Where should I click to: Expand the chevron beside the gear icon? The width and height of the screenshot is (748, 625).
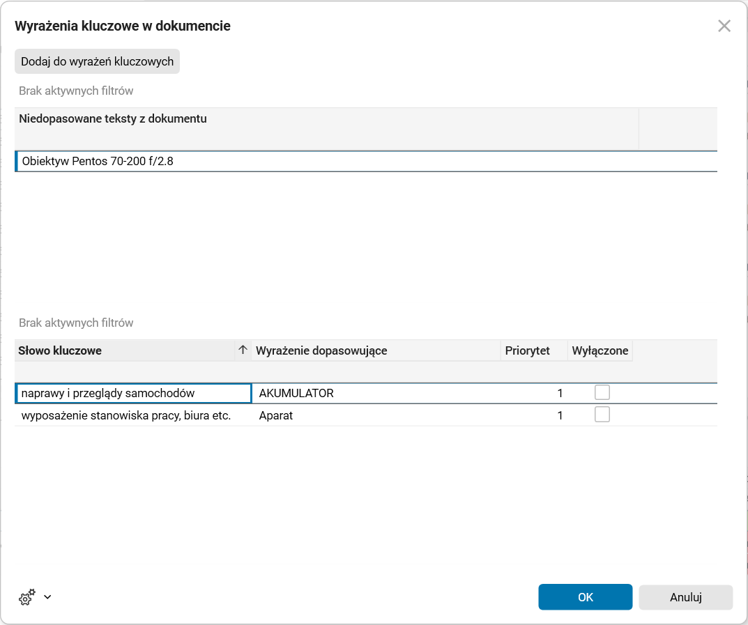pos(47,597)
